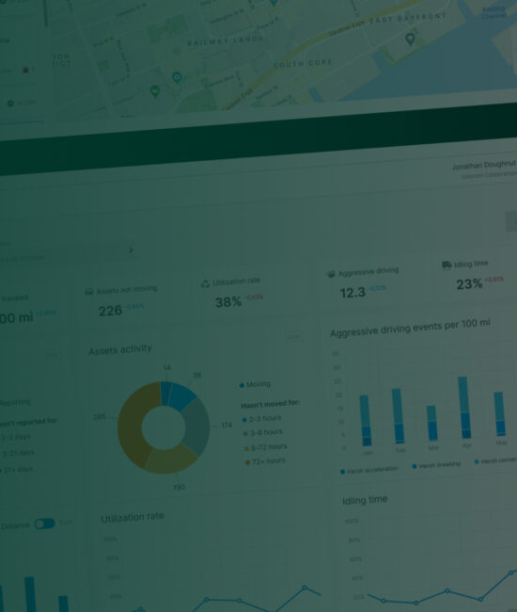Click the EAST BAYFRONT map label
This screenshot has width=517, height=612.
[x=408, y=18]
